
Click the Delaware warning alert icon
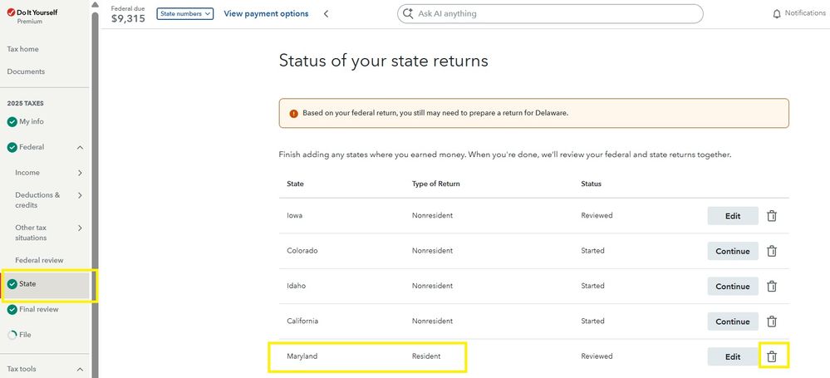point(293,113)
